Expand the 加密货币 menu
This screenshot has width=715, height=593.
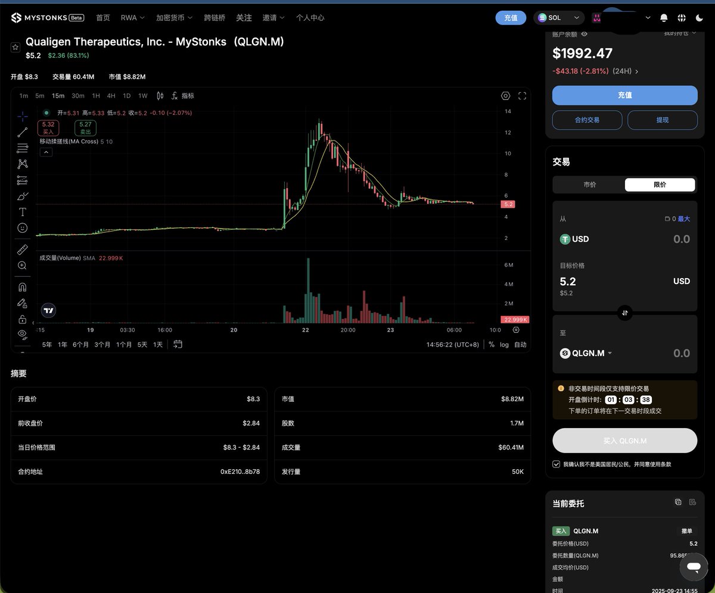(174, 18)
